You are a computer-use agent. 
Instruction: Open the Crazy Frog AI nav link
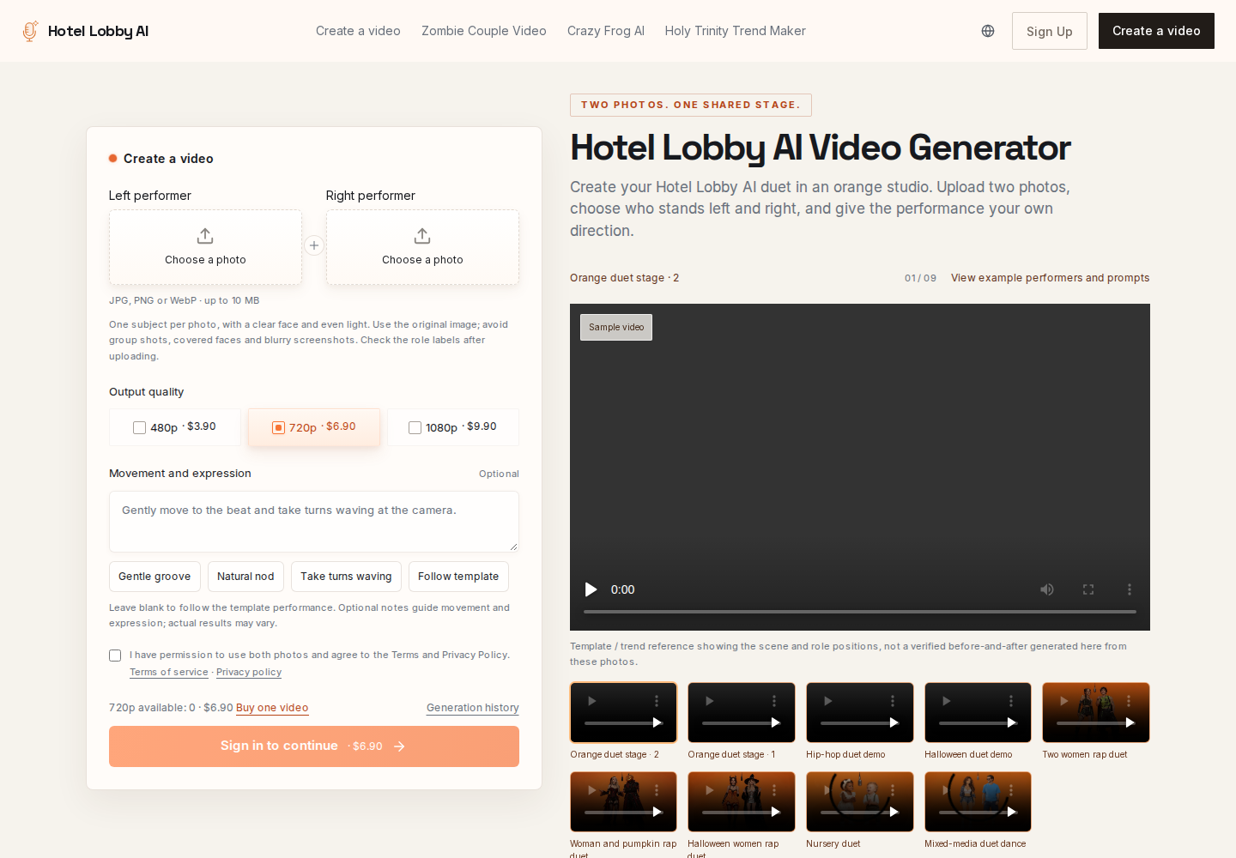coord(606,31)
